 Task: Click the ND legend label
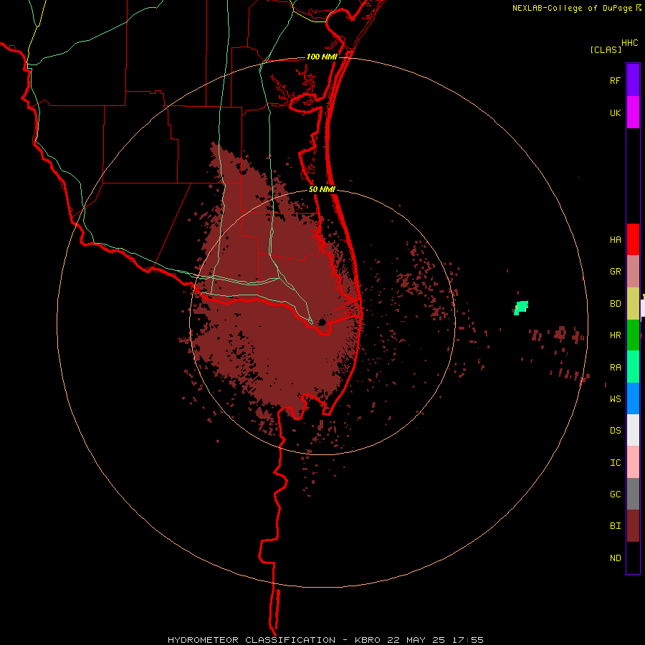pos(615,558)
